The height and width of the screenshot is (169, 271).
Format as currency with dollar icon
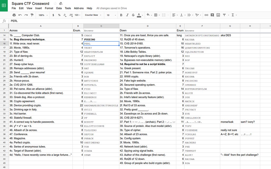tap(53, 15)
